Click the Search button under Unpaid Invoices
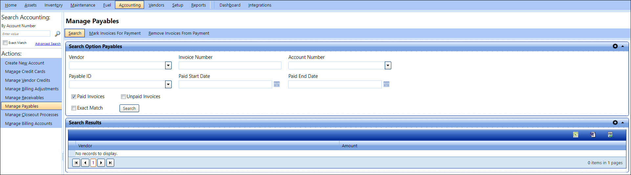Screen dimensions: 631x175 point(129,108)
